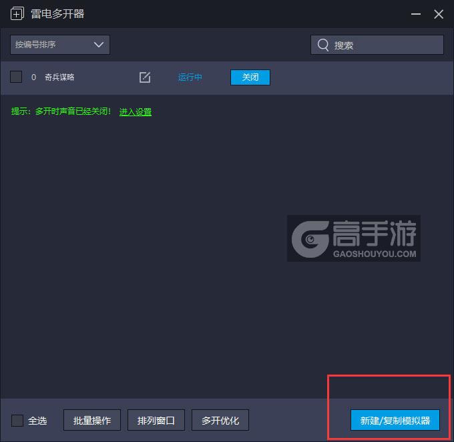The image size is (454, 442).
Task: Click the magnifier search icon
Action: click(323, 45)
